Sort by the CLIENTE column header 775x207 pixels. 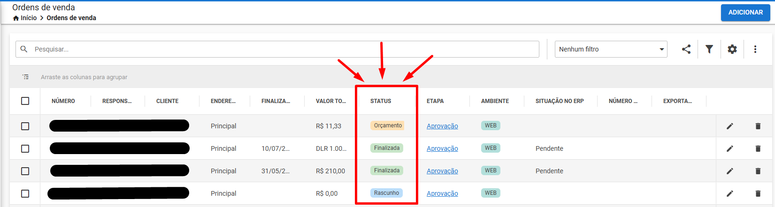point(167,101)
